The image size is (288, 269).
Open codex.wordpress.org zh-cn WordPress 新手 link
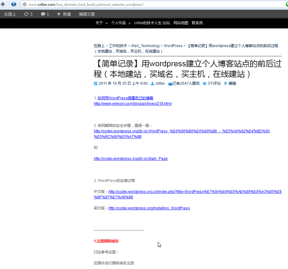click(182, 134)
